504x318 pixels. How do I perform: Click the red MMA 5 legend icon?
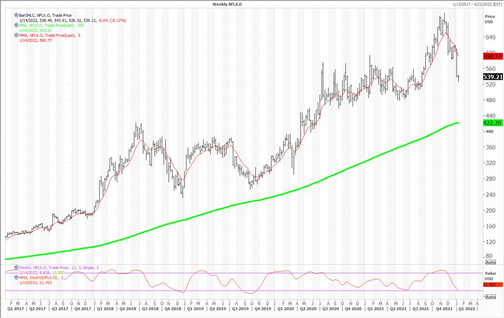(16, 35)
